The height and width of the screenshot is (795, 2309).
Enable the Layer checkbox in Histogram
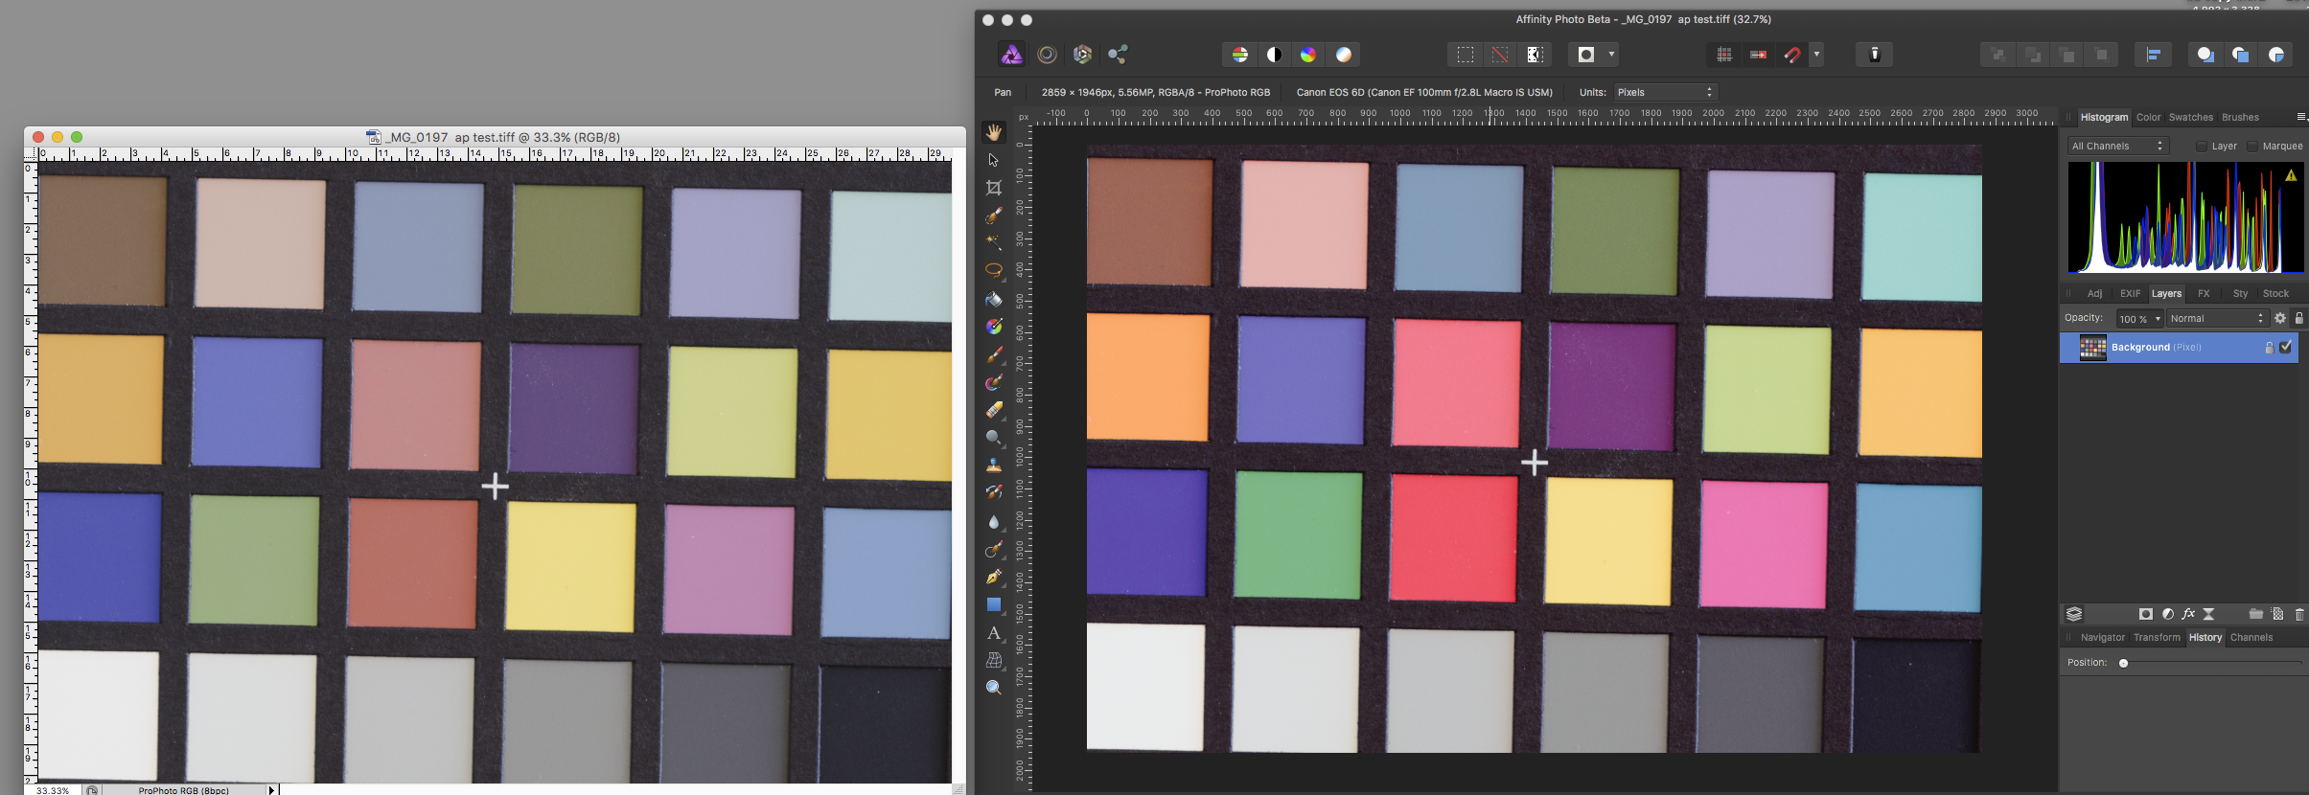[x=2202, y=147]
